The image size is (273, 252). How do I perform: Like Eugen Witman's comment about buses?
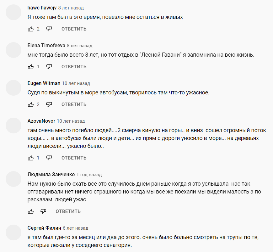click(31, 104)
